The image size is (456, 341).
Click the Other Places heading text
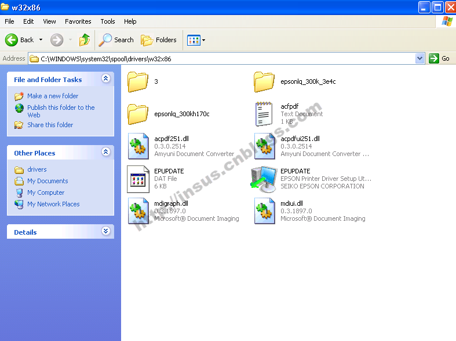coord(35,153)
